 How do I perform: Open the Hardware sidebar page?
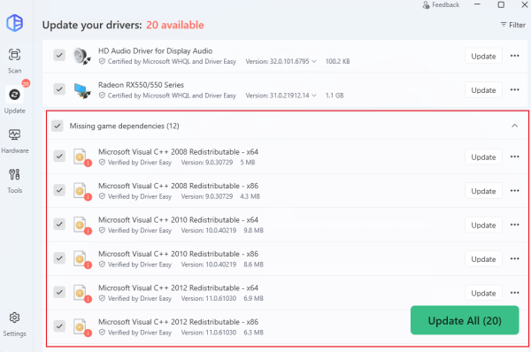pyautogui.click(x=14, y=141)
